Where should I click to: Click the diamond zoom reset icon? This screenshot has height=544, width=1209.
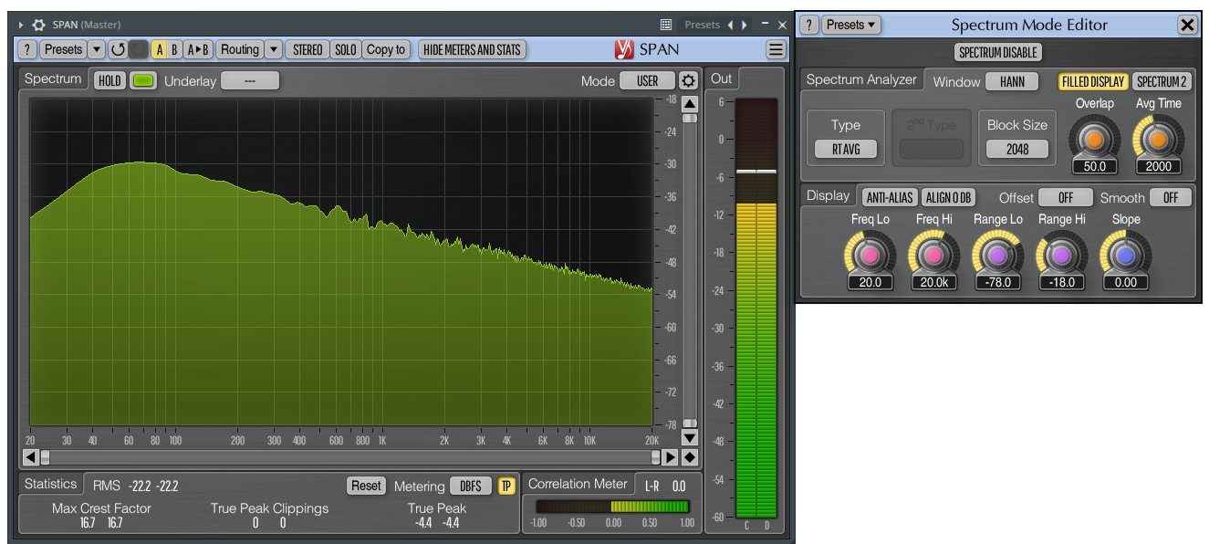(x=690, y=457)
